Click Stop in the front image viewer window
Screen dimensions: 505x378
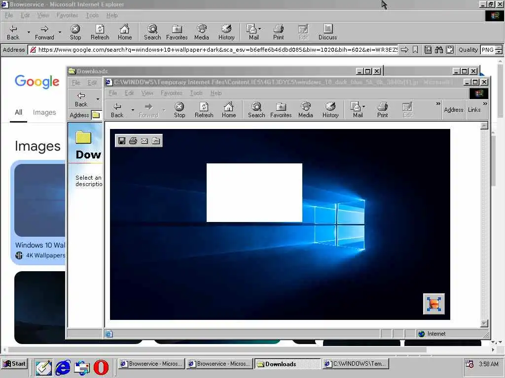point(180,110)
